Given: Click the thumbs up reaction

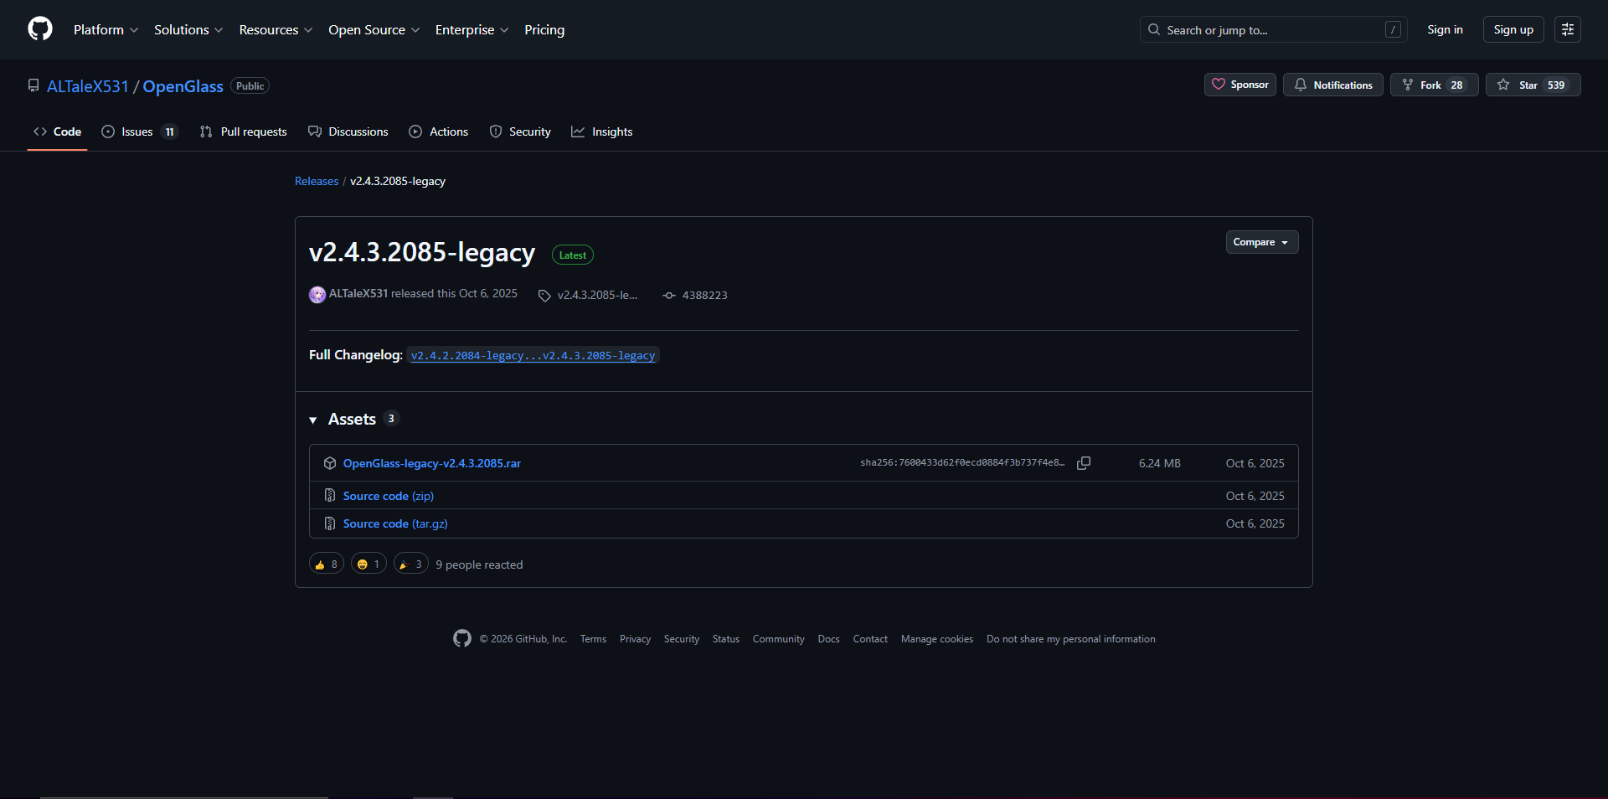Looking at the screenshot, I should pos(327,564).
